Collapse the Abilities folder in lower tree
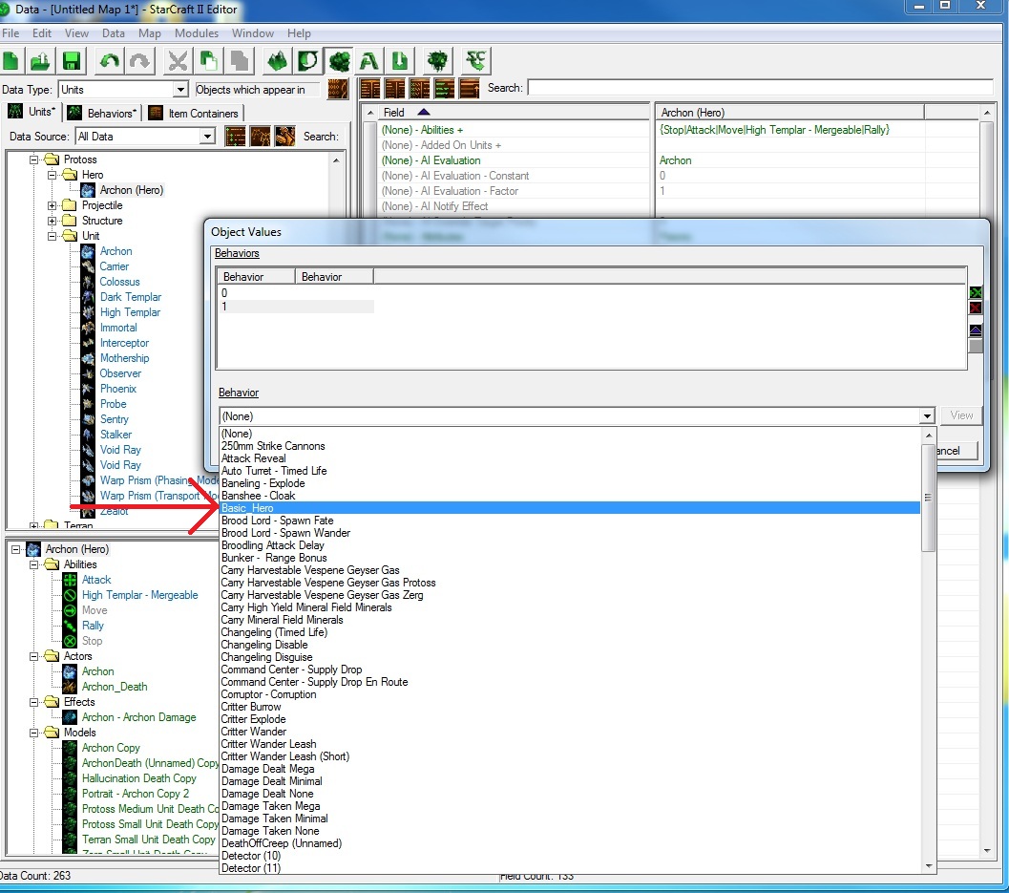 (x=35, y=564)
